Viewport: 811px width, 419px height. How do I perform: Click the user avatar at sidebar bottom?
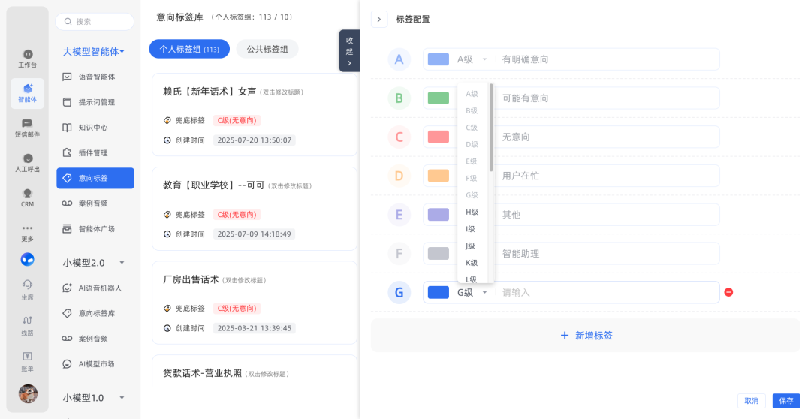coord(28,393)
